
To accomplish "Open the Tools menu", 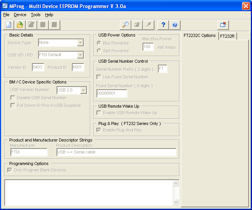I will click(x=36, y=15).
